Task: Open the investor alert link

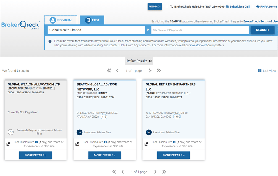Action: [198, 45]
